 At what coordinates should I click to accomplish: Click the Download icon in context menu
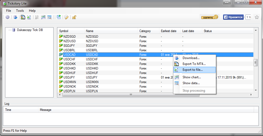pos(176,58)
